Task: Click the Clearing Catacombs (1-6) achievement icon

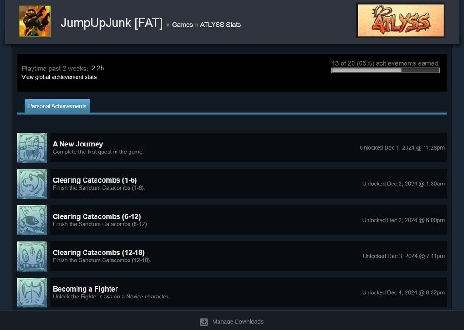Action: pyautogui.click(x=32, y=184)
